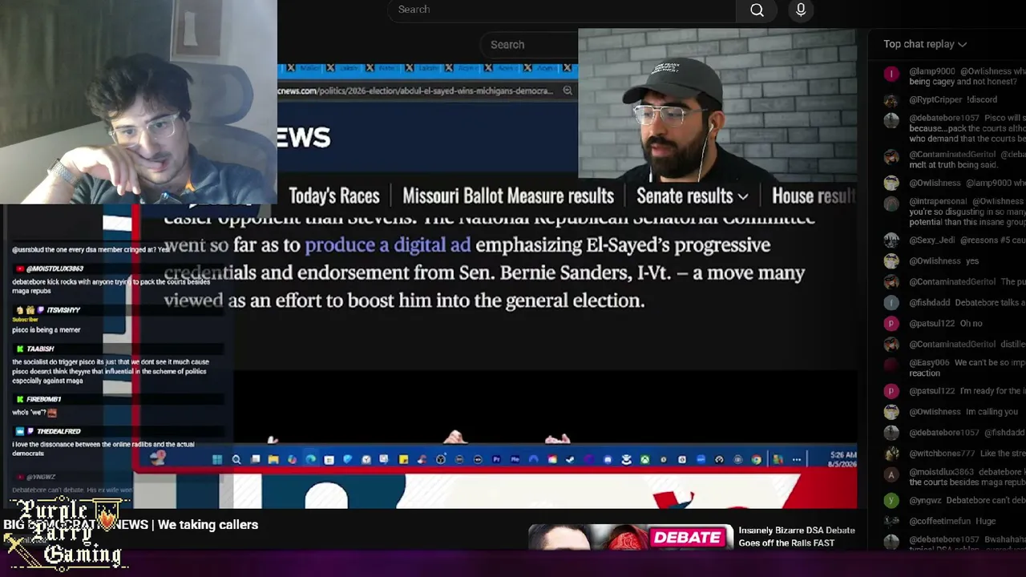Show hidden taskbar overflow icons (three dots)
This screenshot has width=1026, height=577.
click(796, 460)
